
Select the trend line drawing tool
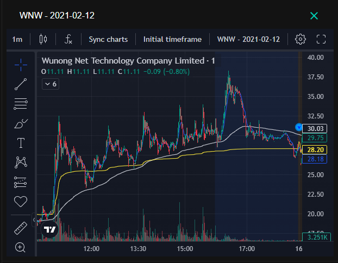(x=21, y=84)
